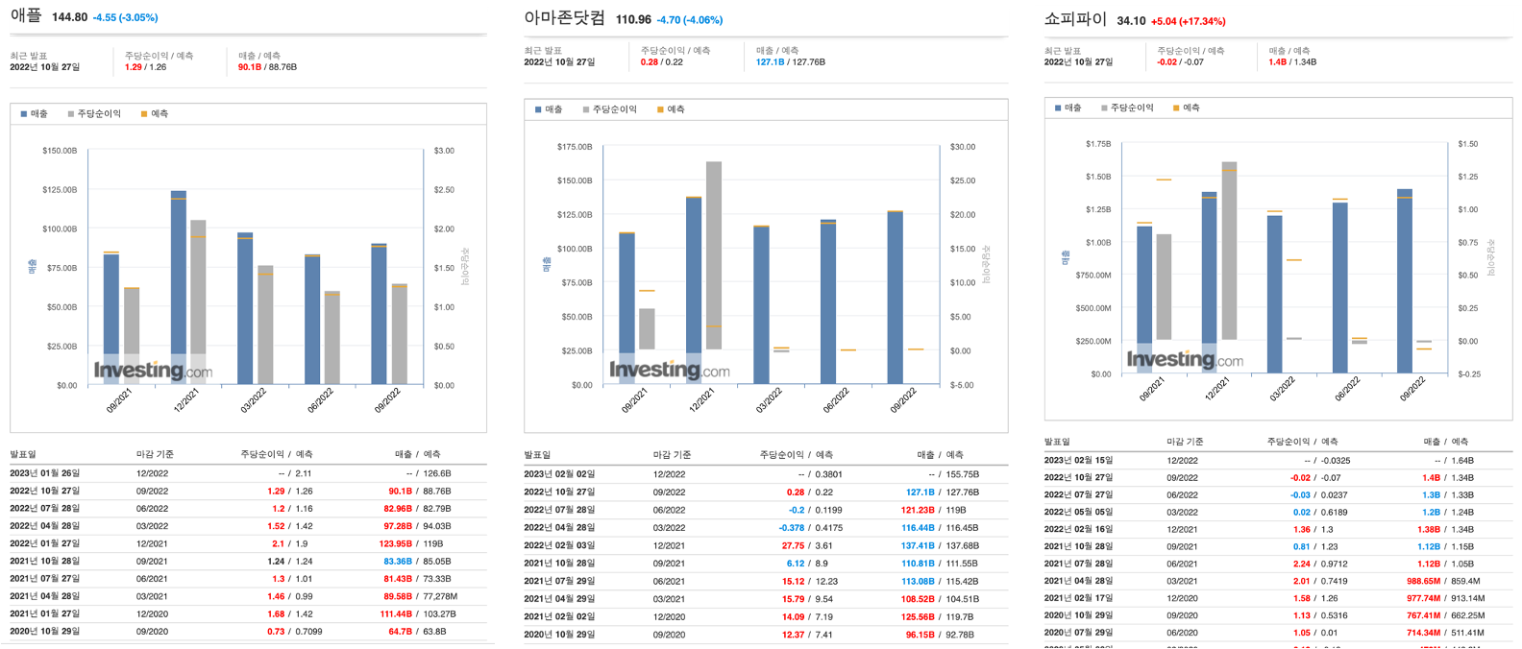The width and height of the screenshot is (1522, 649).
Task: Select Shopify price change +5.04 (+17.34%)
Action: coord(1188,21)
